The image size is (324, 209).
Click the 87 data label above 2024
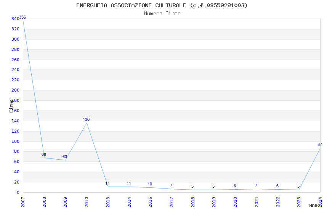pos(320,144)
